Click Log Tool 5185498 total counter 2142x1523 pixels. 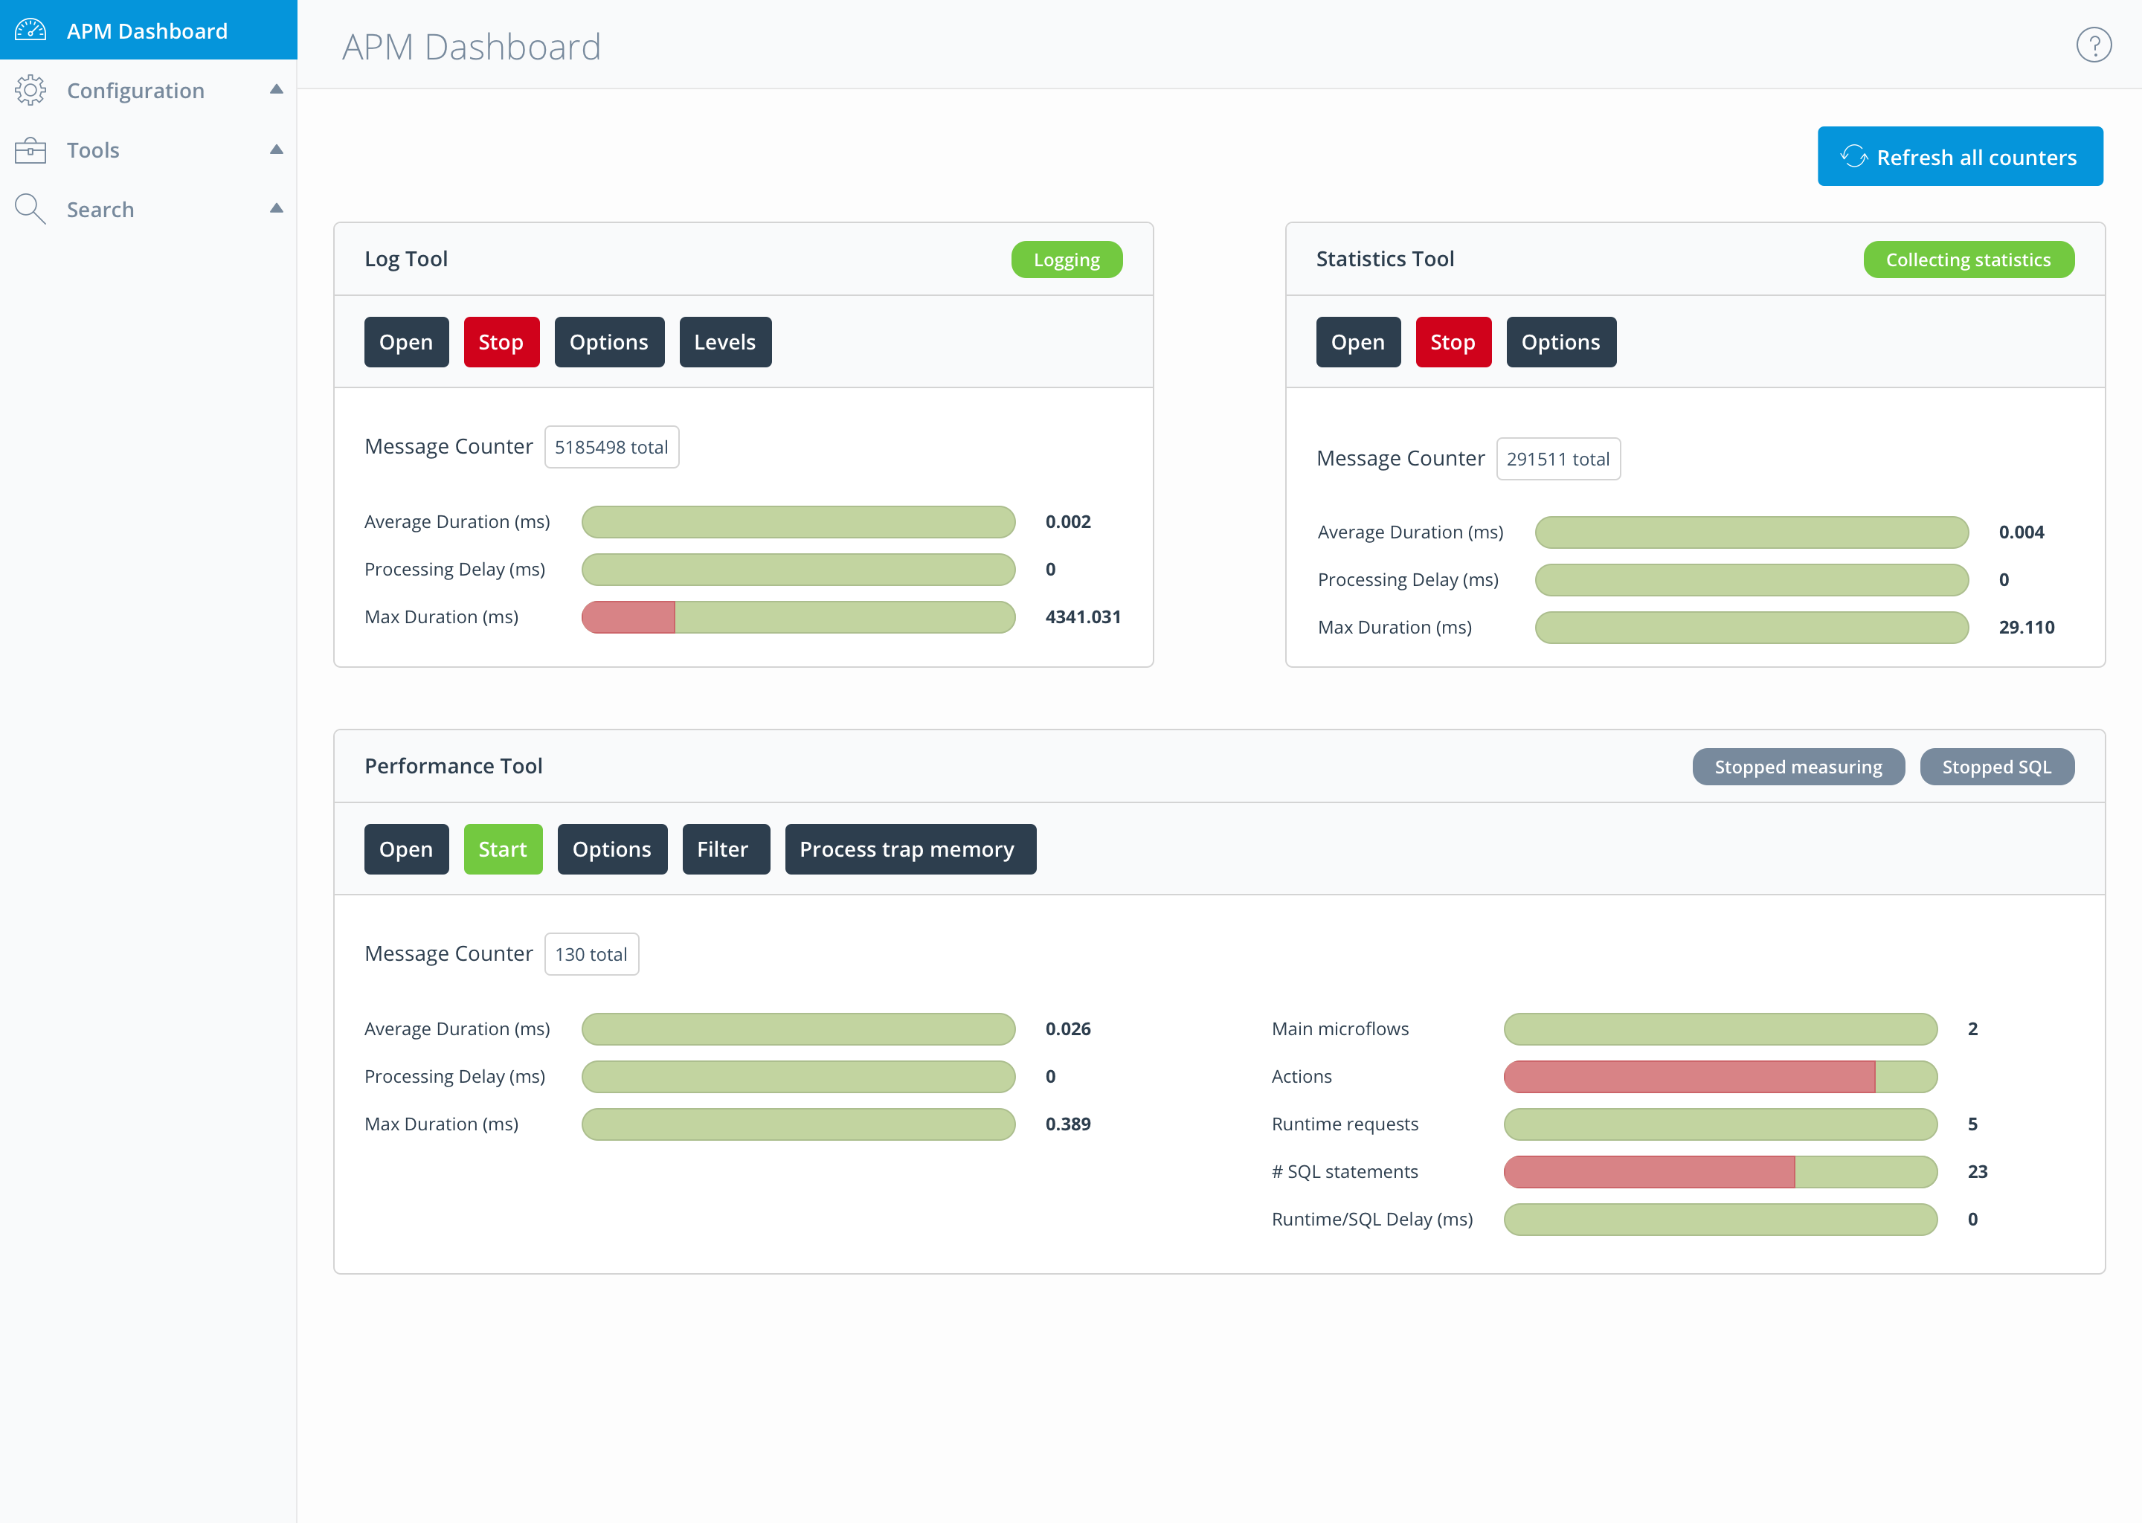pyautogui.click(x=611, y=448)
